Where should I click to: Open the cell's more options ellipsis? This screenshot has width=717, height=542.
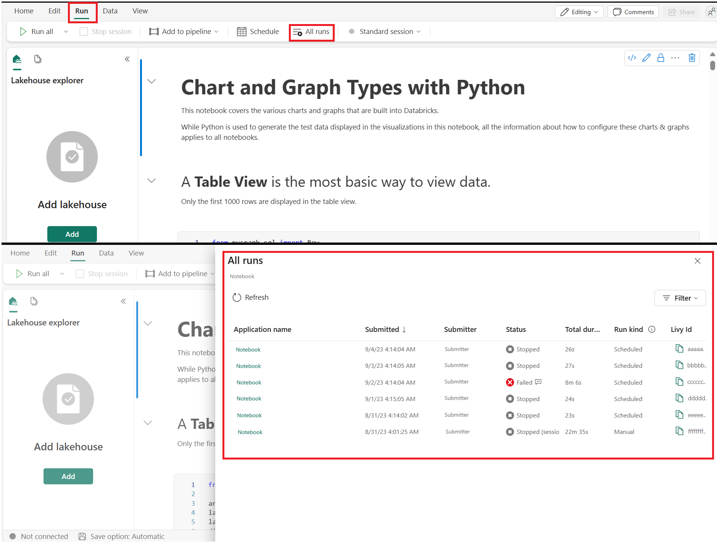[x=675, y=58]
